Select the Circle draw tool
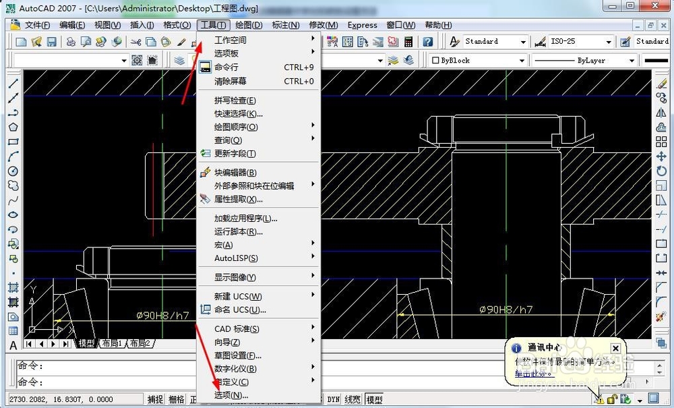The width and height of the screenshot is (674, 408). [x=13, y=171]
